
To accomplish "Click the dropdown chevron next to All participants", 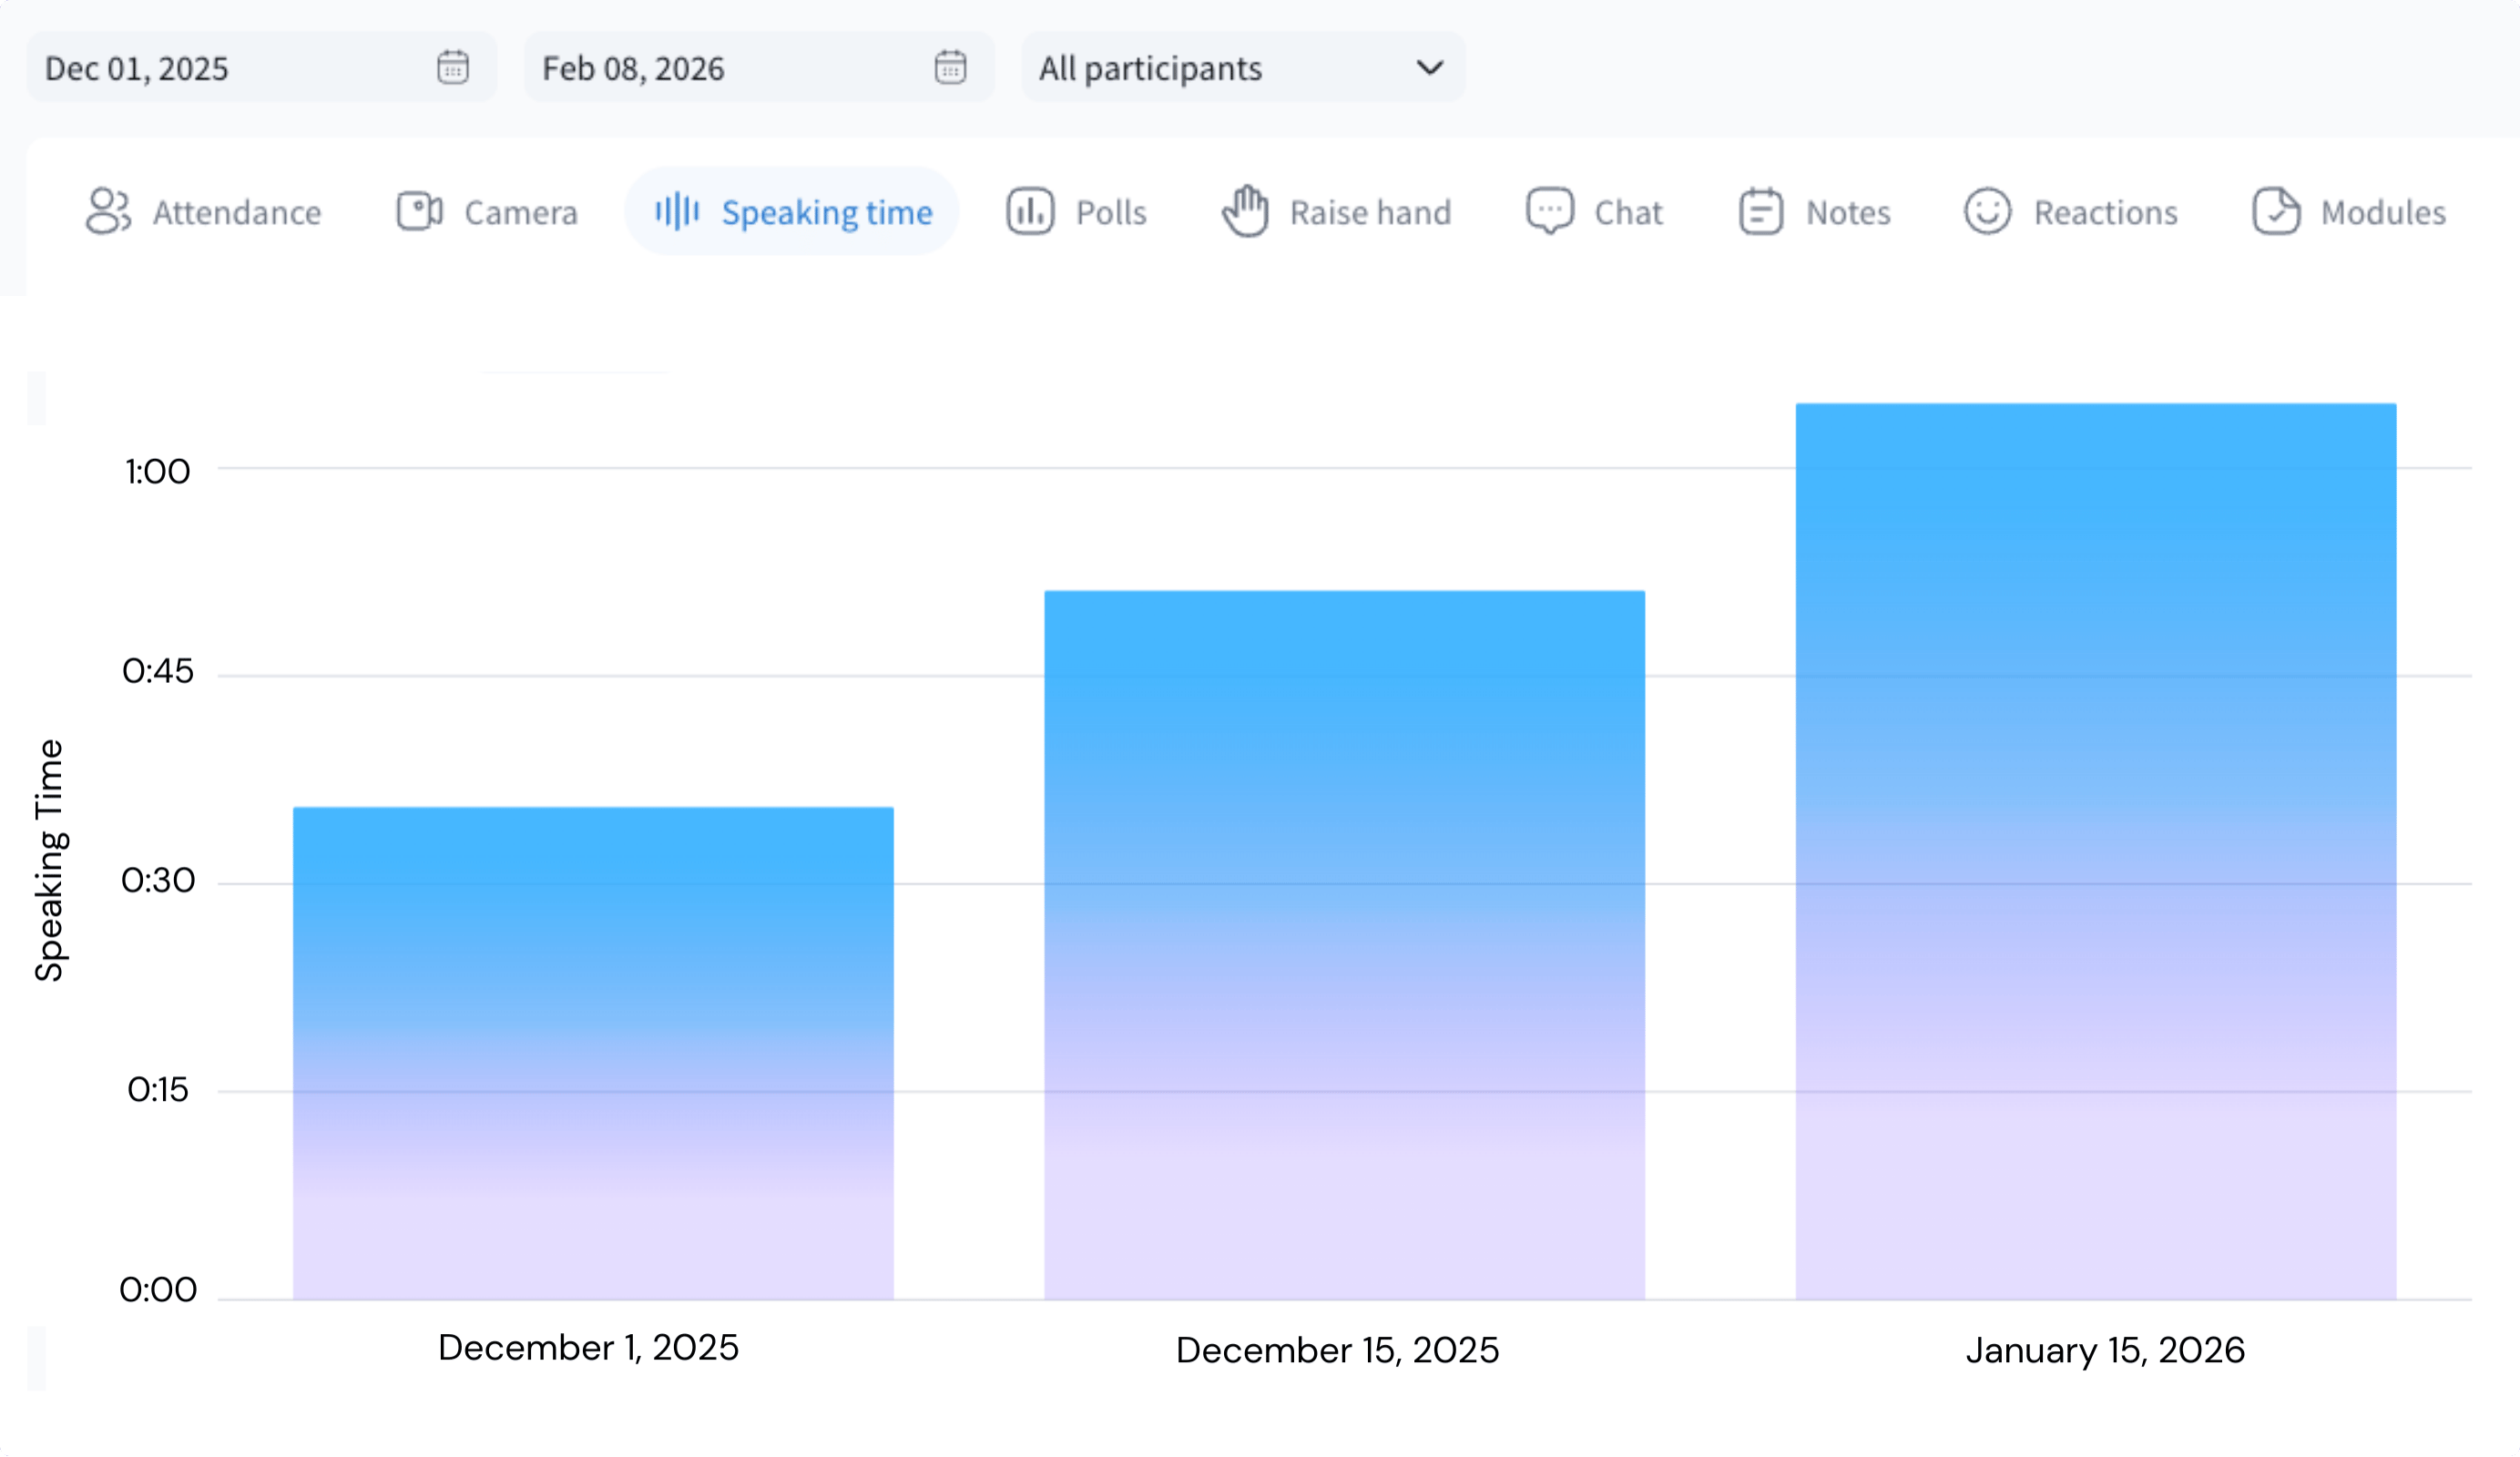I will (1429, 67).
